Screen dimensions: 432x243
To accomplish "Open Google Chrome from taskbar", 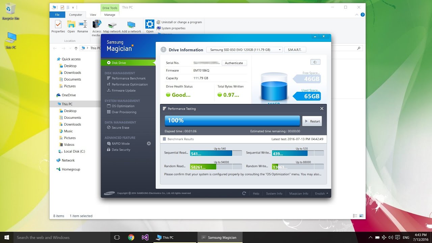I will 131,237.
